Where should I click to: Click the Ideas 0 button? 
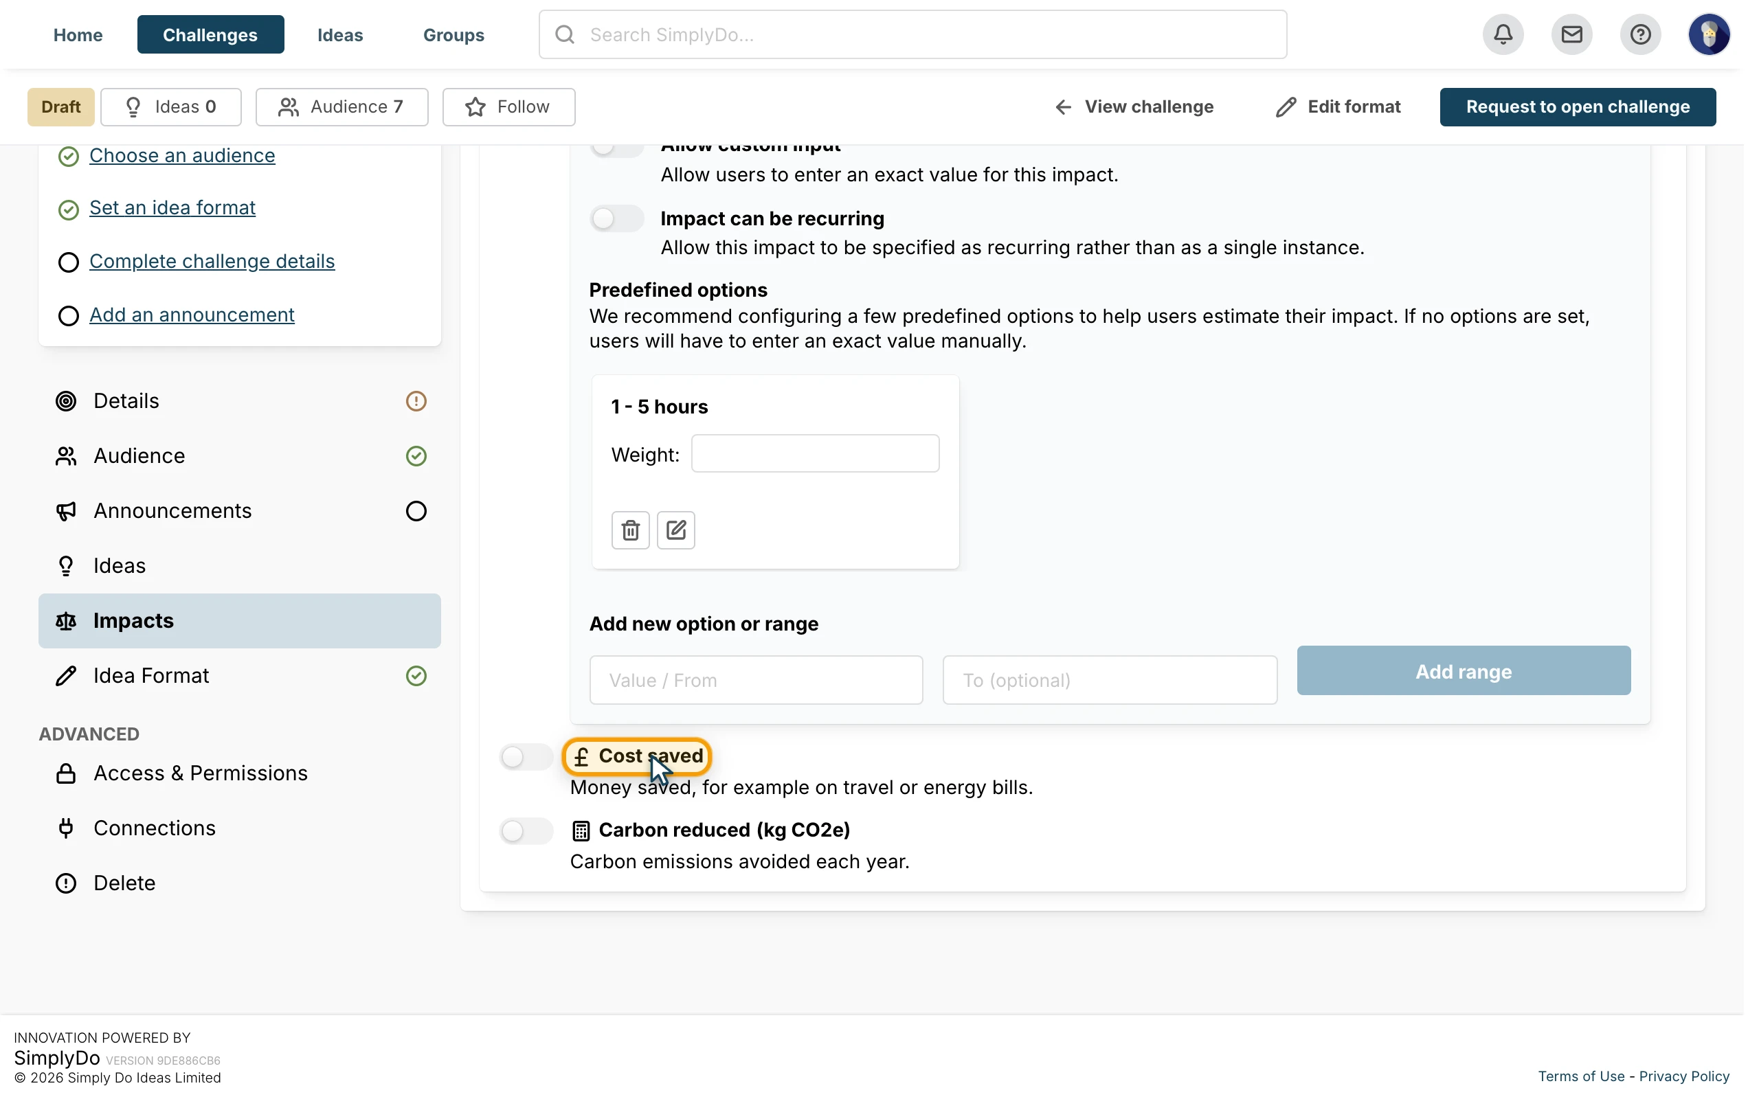(171, 107)
